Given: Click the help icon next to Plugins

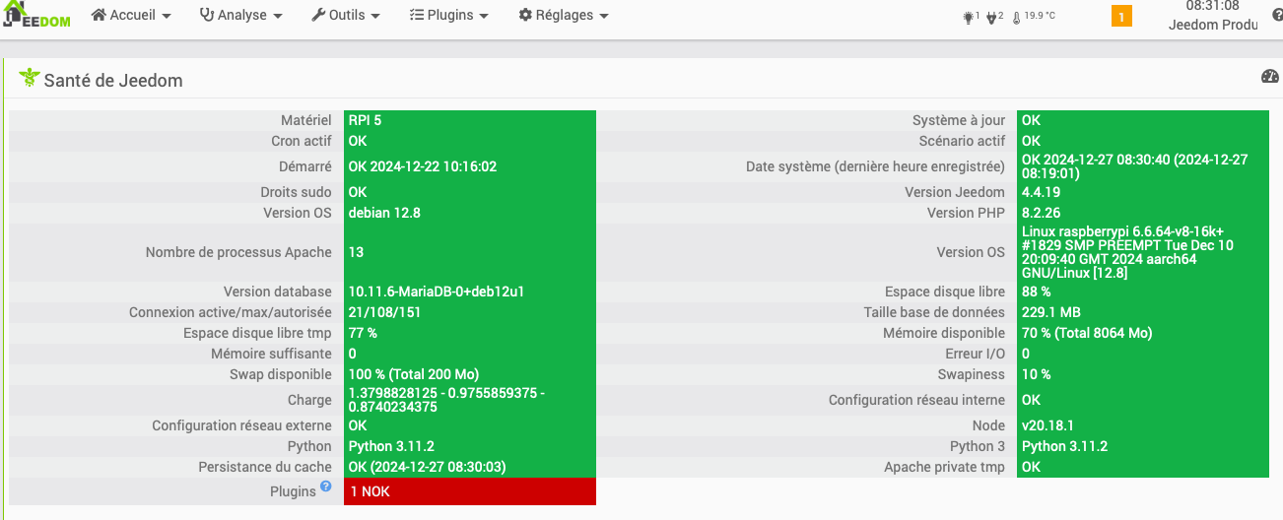Looking at the screenshot, I should pyautogui.click(x=325, y=487).
